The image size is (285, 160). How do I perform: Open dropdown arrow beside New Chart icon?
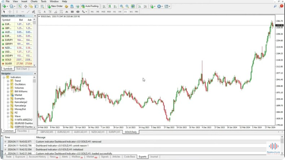[x=7, y=6]
